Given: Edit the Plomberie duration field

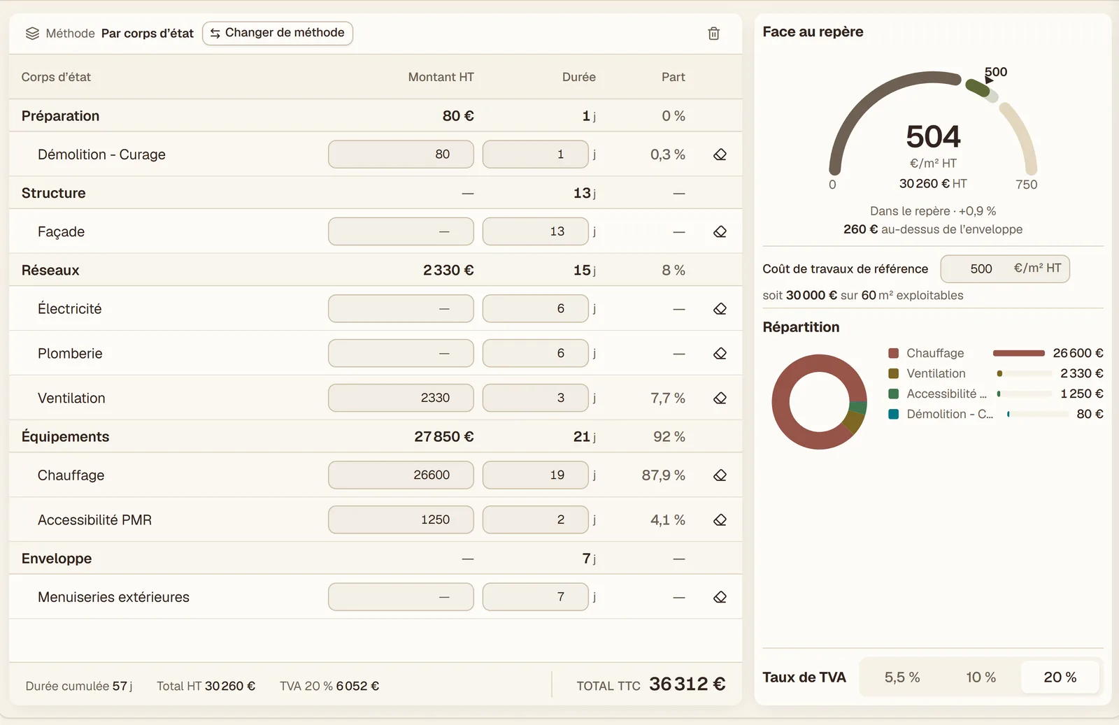Looking at the screenshot, I should tap(536, 353).
